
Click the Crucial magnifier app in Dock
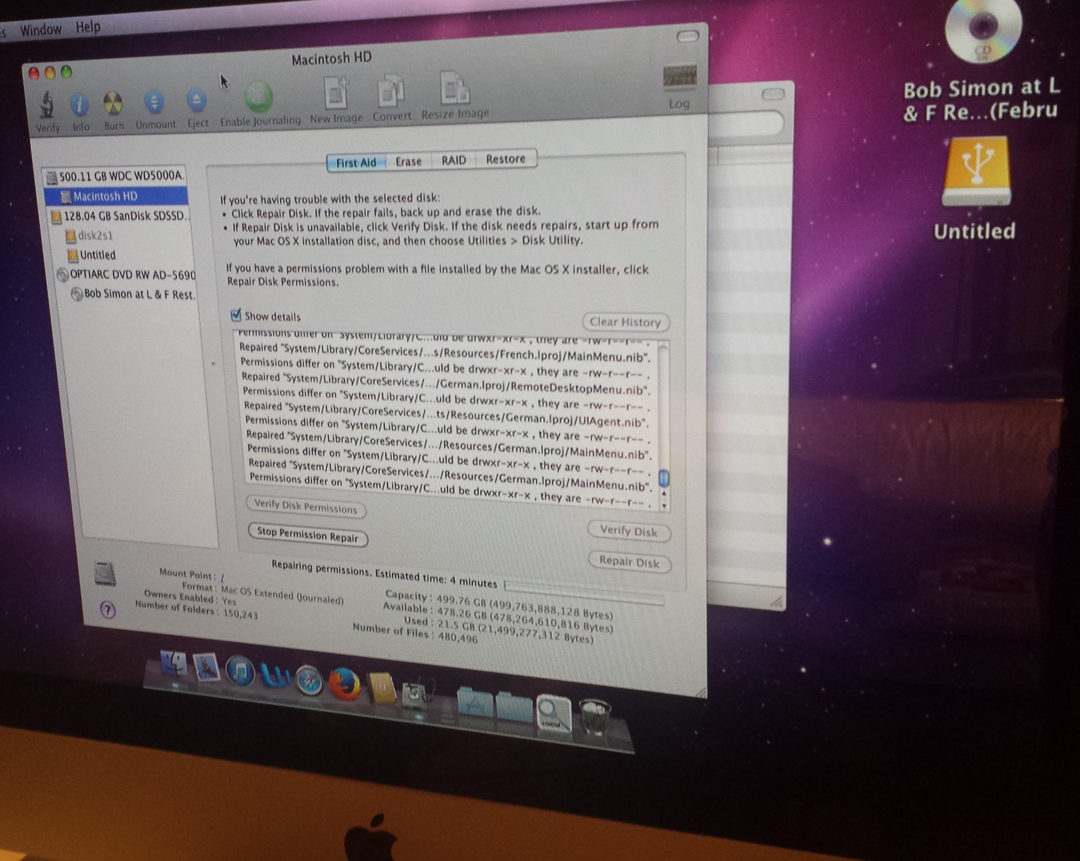click(554, 714)
